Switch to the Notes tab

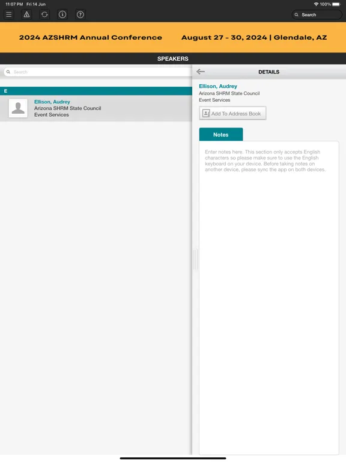(x=221, y=134)
